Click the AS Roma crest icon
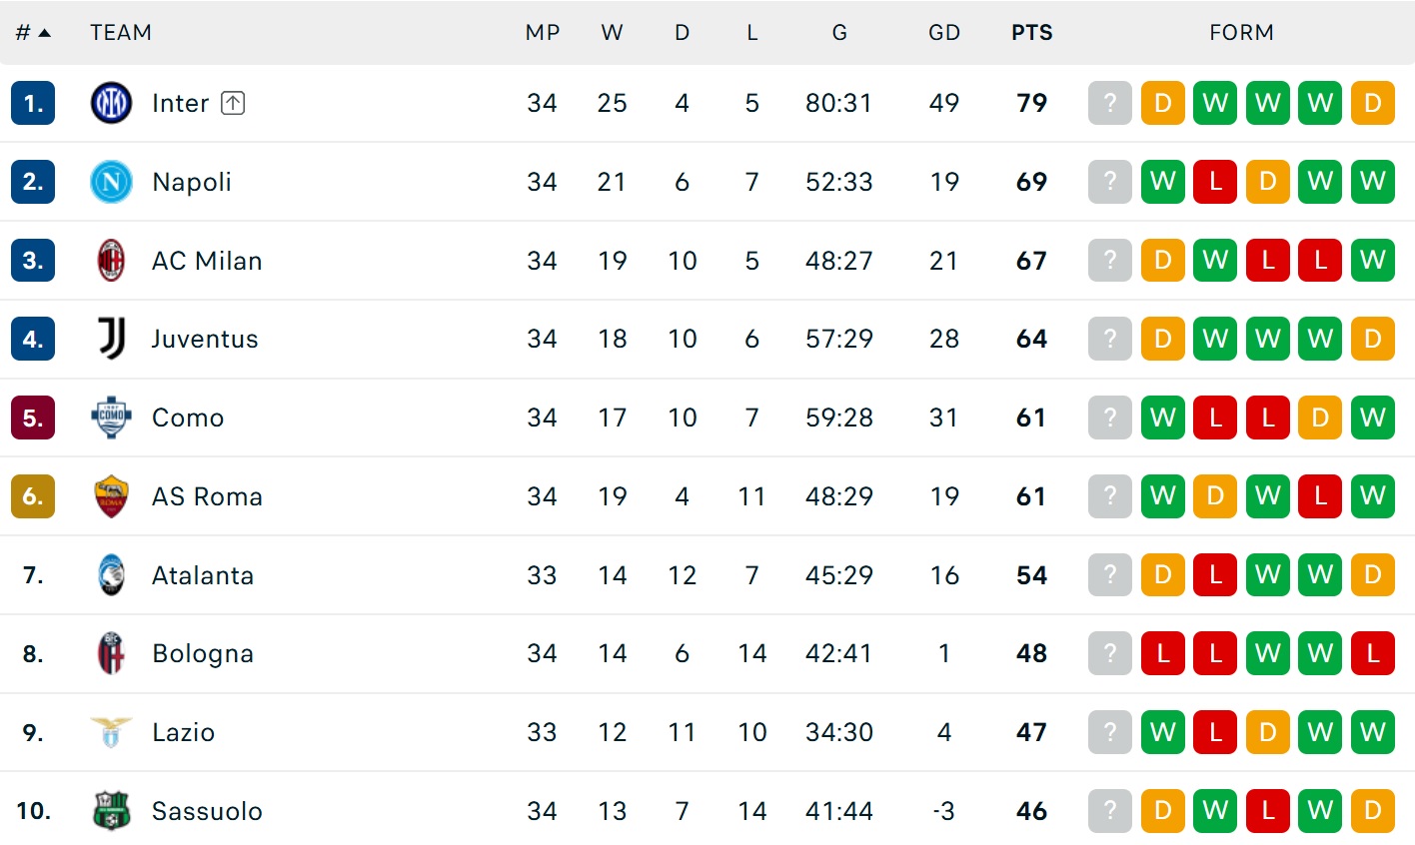 pyautogui.click(x=111, y=496)
